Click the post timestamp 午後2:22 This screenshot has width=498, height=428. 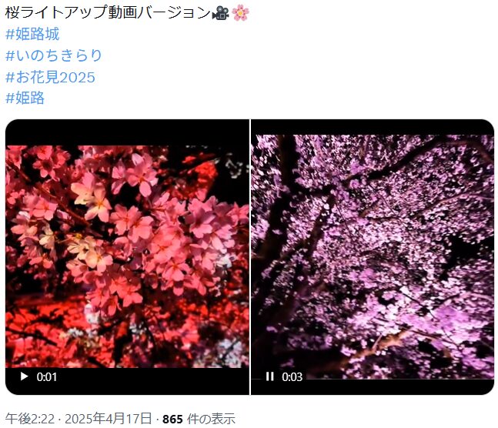(x=30, y=419)
